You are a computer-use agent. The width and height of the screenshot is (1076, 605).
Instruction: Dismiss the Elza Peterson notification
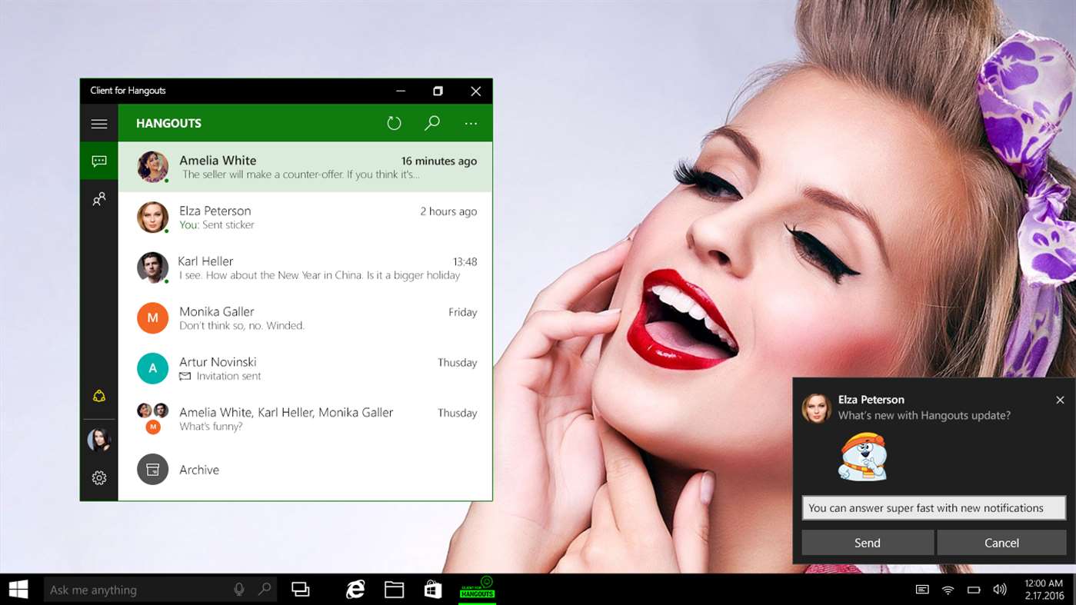point(1060,400)
